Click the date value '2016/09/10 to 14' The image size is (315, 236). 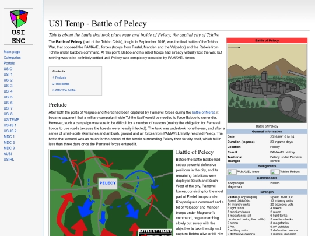coord(282,136)
